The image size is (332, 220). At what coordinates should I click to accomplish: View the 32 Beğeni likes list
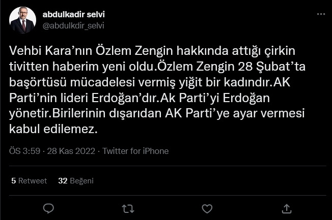(x=76, y=180)
